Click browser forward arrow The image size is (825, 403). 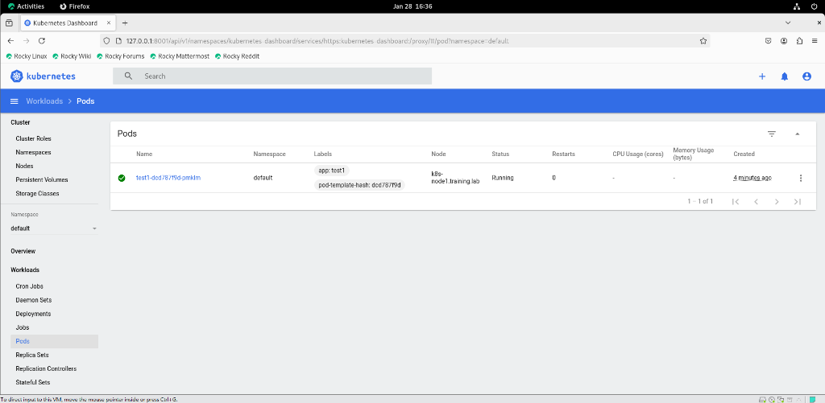(x=27, y=40)
